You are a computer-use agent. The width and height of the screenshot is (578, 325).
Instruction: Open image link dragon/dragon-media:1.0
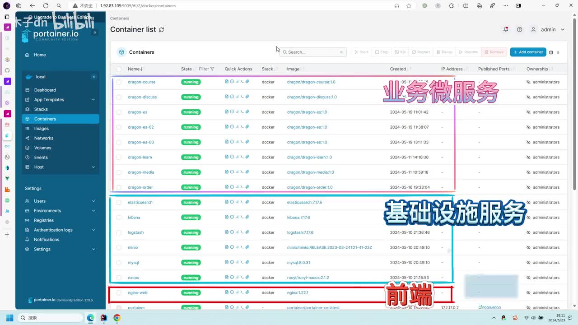pyautogui.click(x=310, y=172)
